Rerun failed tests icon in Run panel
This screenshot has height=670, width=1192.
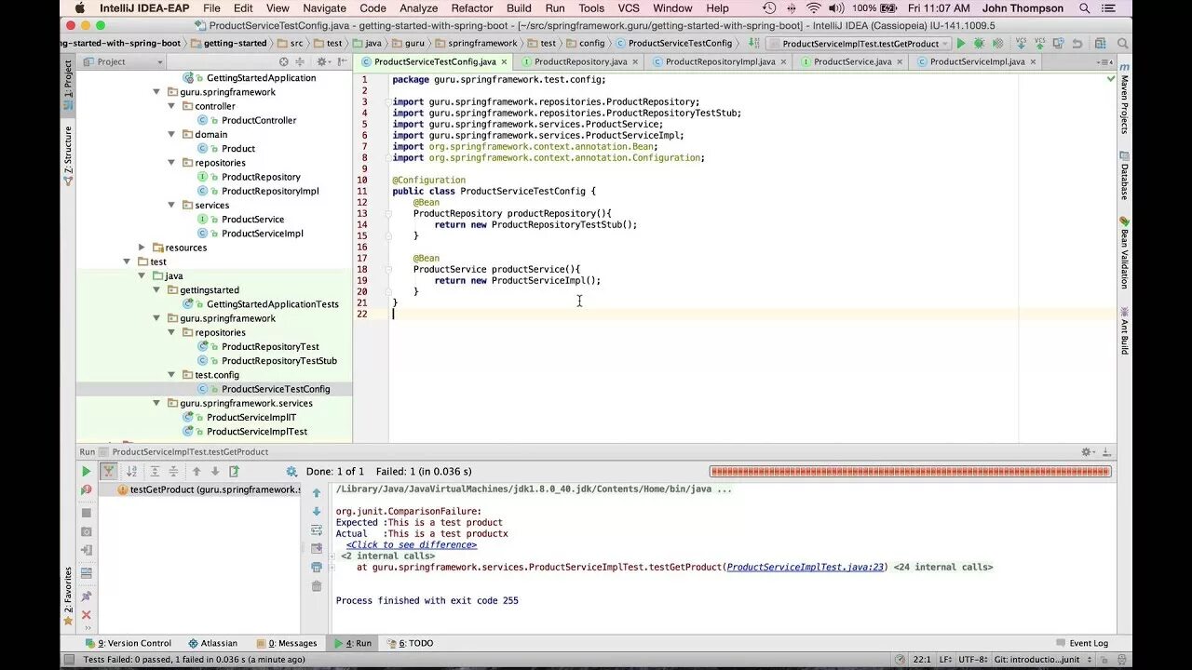point(86,489)
